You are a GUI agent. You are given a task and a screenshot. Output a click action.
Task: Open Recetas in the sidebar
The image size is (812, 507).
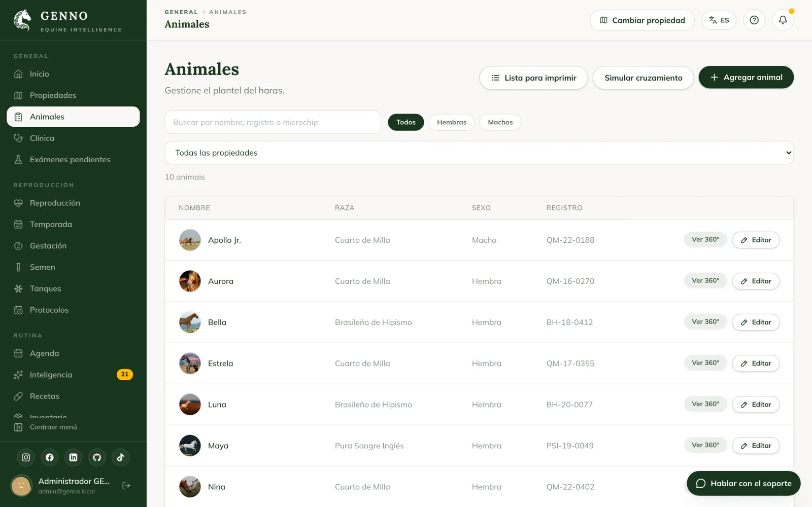point(73,396)
